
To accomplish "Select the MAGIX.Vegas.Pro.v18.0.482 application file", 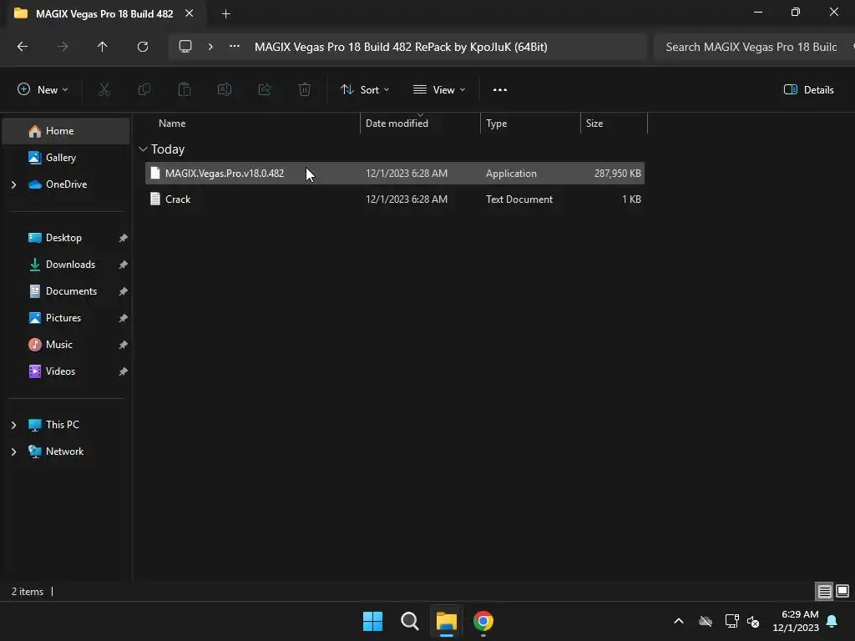I will pyautogui.click(x=395, y=174).
